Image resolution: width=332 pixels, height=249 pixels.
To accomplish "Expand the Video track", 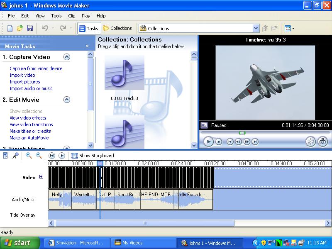I will coord(41,177).
